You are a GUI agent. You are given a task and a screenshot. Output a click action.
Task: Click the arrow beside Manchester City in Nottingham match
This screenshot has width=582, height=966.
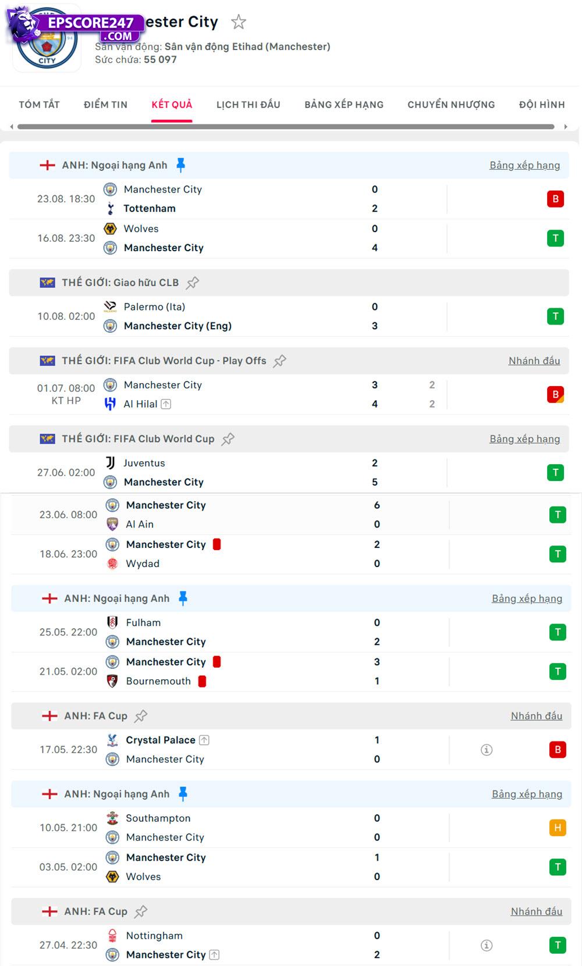pyautogui.click(x=214, y=954)
